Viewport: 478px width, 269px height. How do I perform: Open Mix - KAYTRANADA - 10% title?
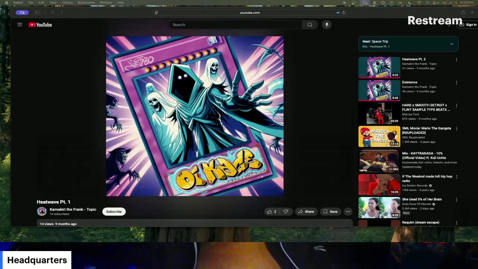(x=424, y=155)
